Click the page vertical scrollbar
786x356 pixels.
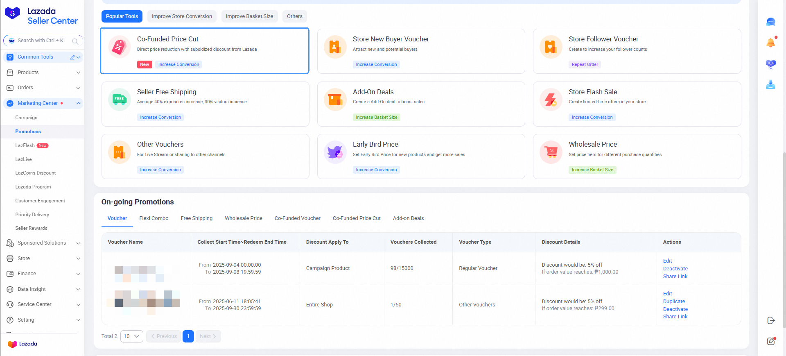(784, 240)
